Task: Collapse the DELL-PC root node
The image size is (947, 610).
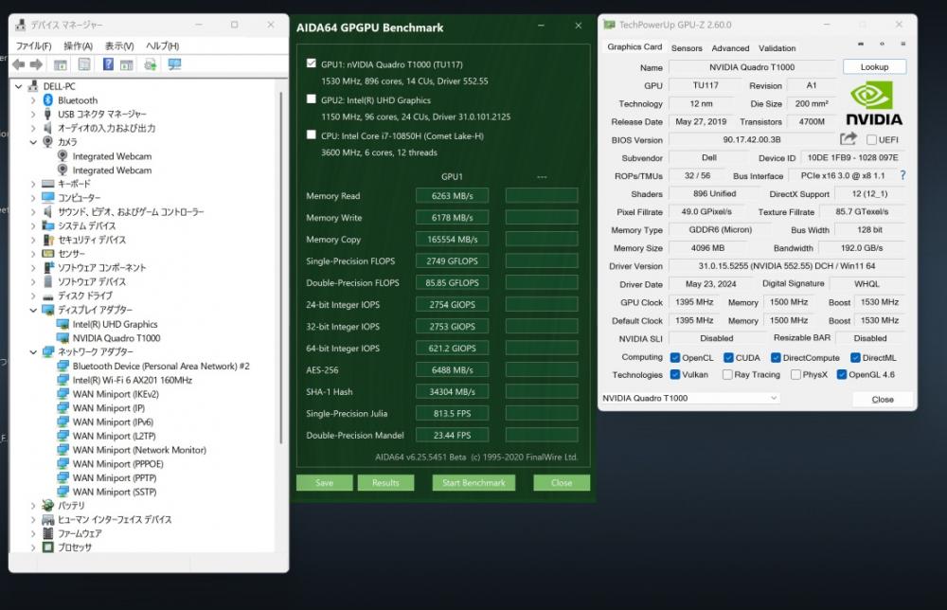Action: [19, 86]
